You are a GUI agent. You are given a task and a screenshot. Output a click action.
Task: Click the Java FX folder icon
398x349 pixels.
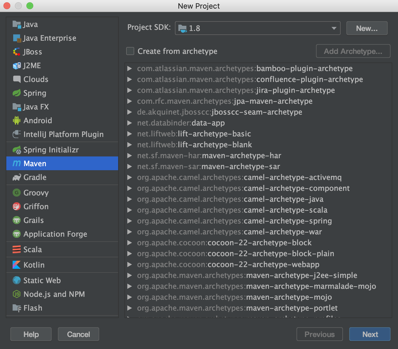(x=17, y=107)
